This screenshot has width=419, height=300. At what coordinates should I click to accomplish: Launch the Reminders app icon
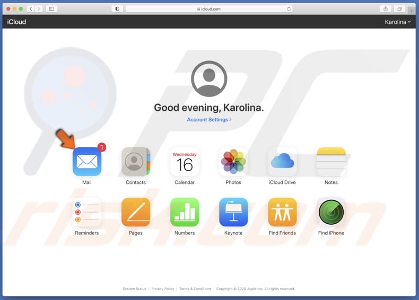point(87,212)
